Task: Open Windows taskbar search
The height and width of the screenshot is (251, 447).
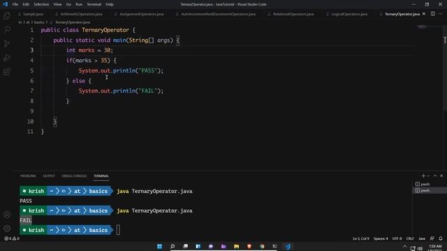Action: (x=173, y=246)
